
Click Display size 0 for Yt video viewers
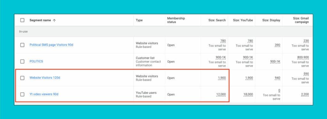pos(279,90)
